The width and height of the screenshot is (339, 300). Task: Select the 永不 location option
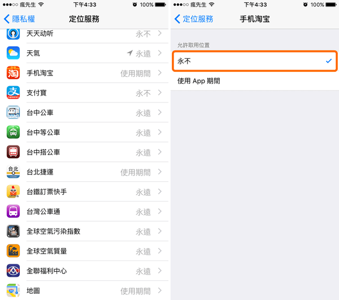point(255,61)
